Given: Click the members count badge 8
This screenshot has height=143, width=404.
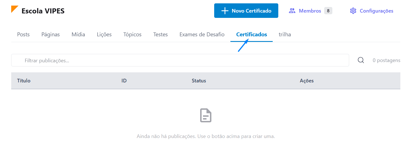Looking at the screenshot, I should pyautogui.click(x=328, y=11).
